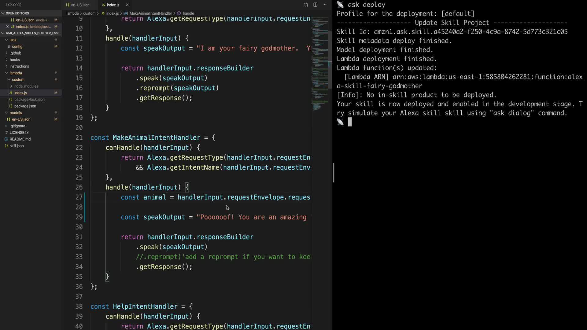Click the code minimap preview
This screenshot has width=587, height=330.
tap(320, 61)
